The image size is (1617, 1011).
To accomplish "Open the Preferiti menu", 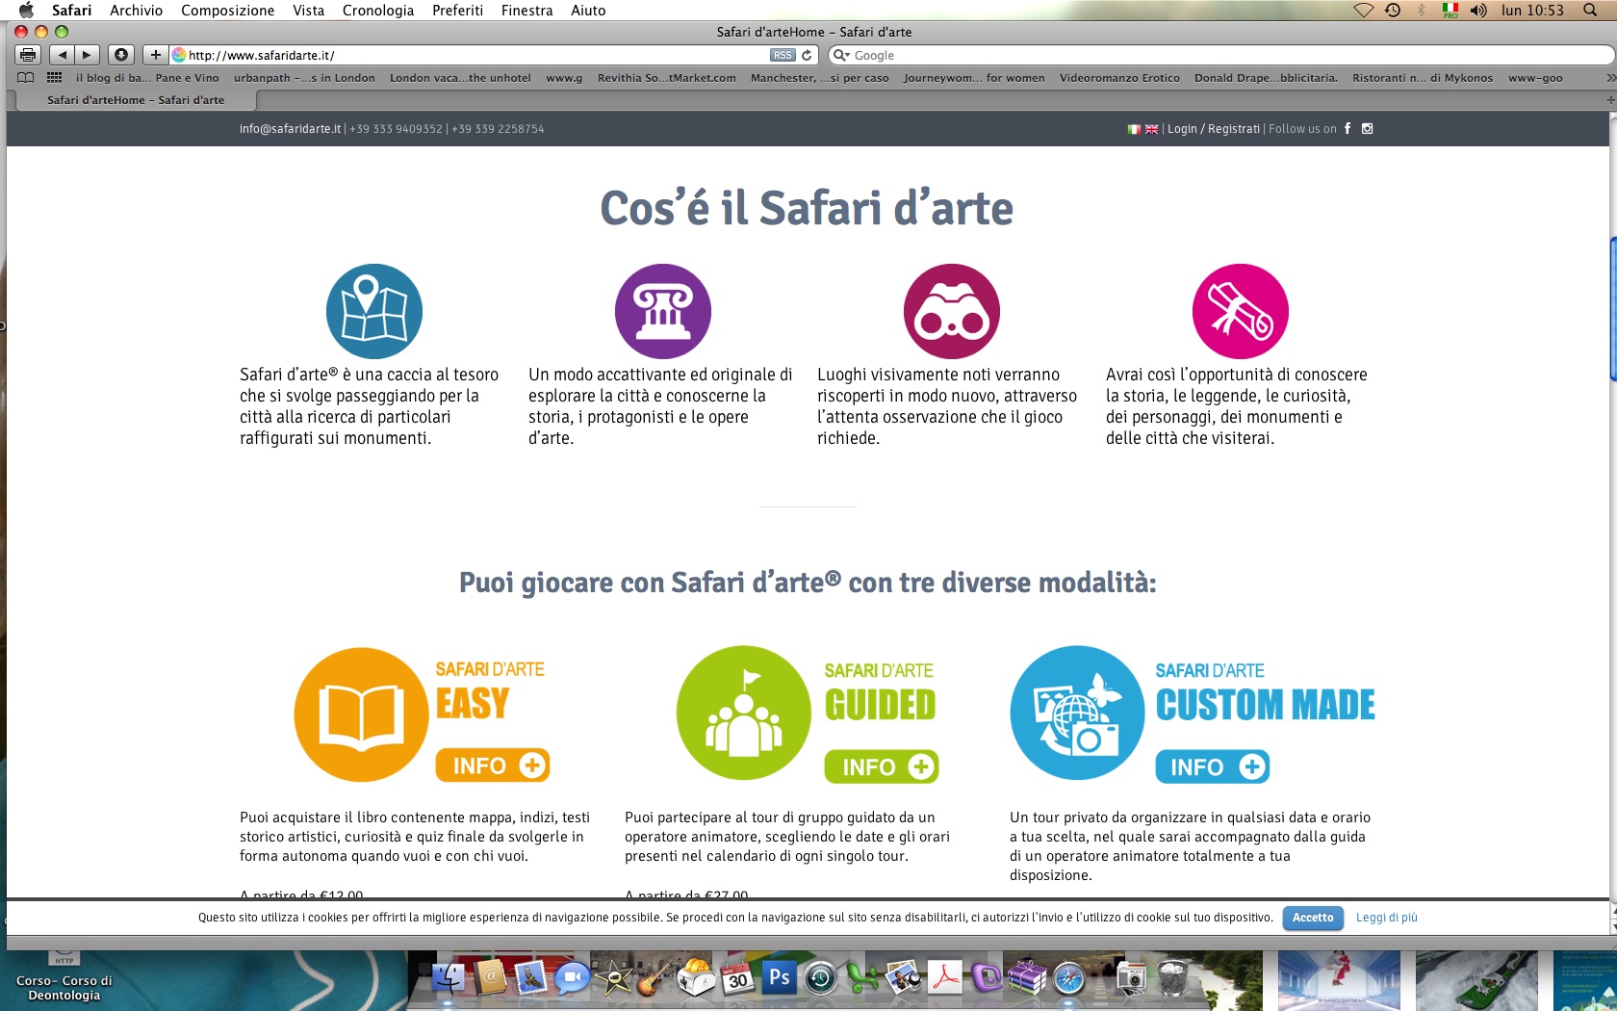I will pyautogui.click(x=457, y=11).
